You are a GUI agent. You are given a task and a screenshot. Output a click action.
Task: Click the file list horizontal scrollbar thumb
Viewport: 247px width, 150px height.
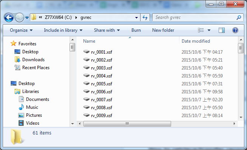pos(127,124)
